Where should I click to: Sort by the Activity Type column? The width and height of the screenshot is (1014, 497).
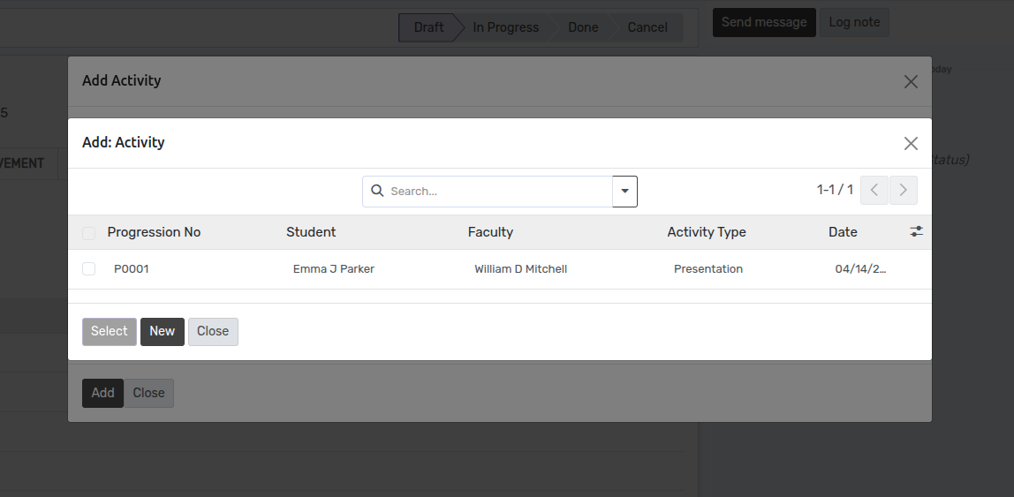[706, 232]
